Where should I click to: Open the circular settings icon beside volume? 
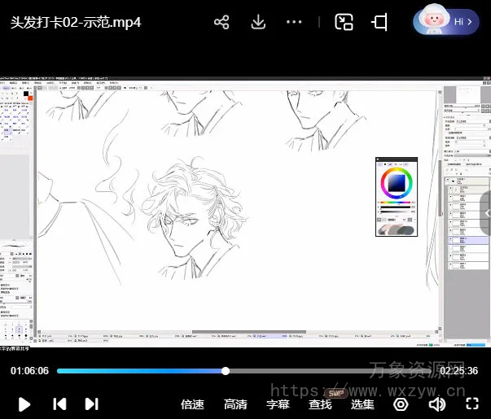(x=401, y=404)
